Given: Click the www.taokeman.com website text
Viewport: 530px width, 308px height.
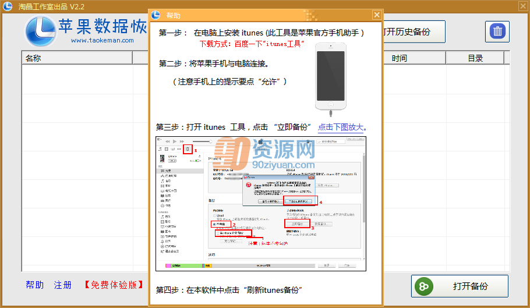Looking at the screenshot, I should 103,40.
